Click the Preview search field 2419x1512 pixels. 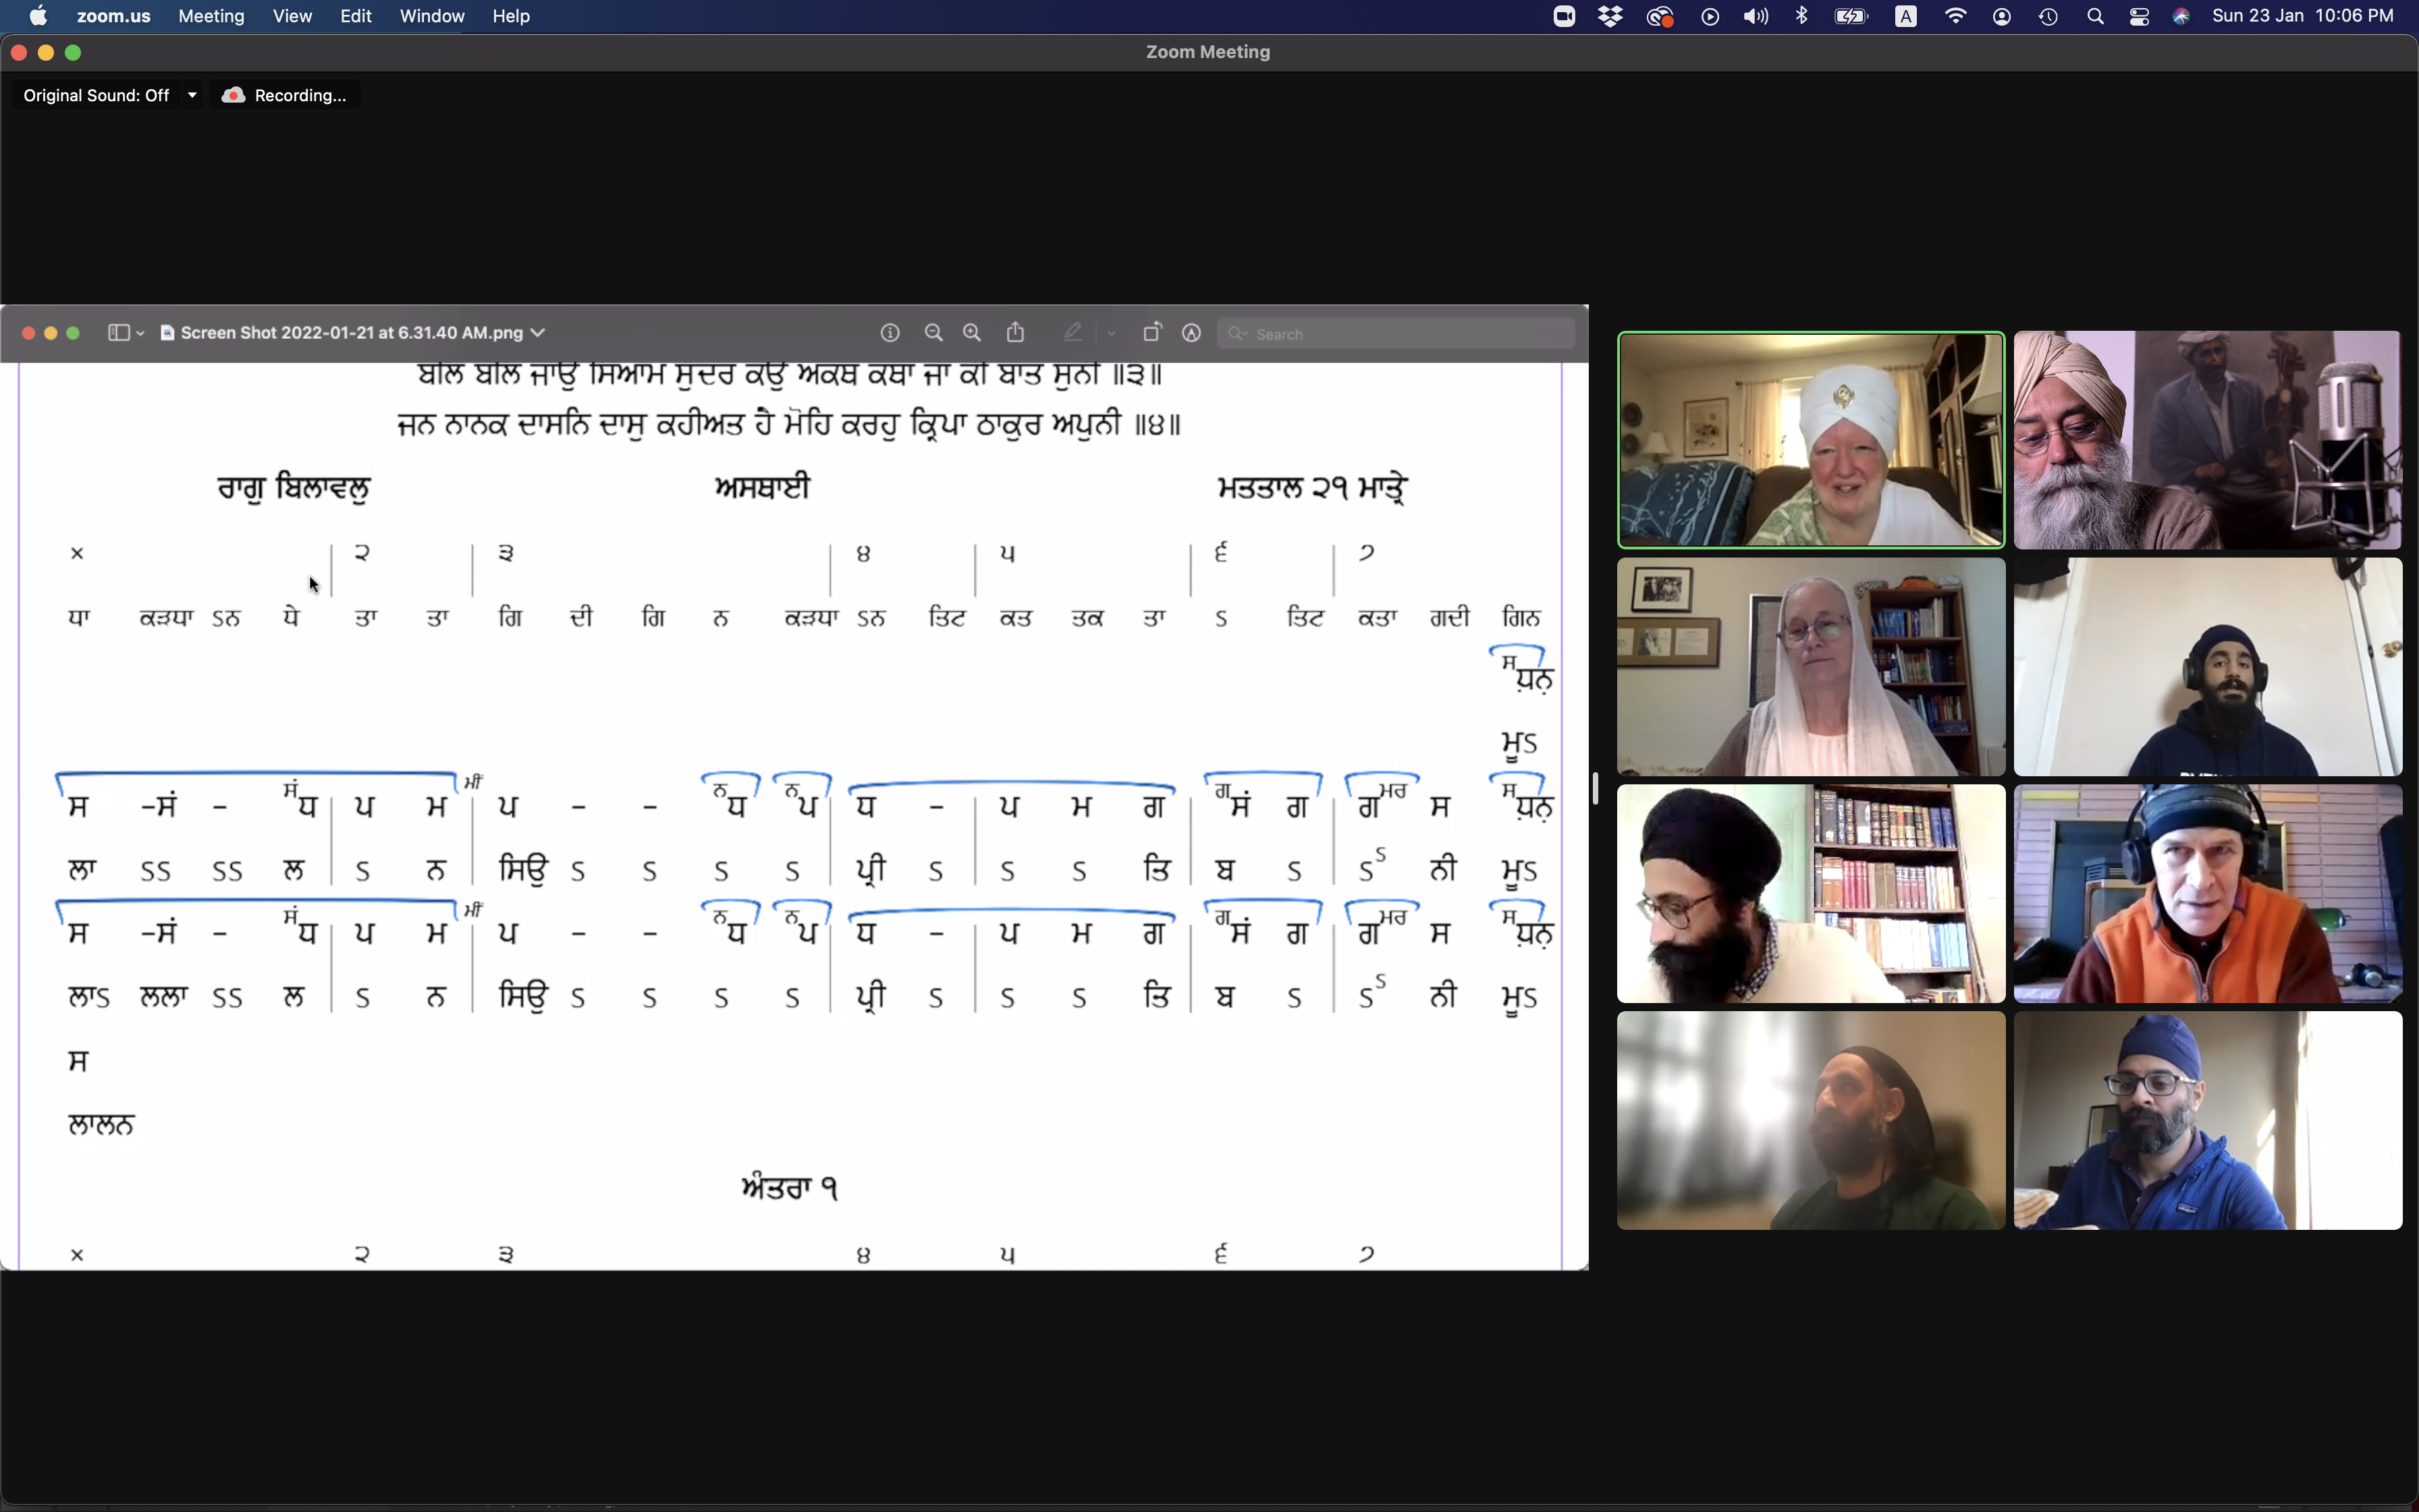point(1399,333)
